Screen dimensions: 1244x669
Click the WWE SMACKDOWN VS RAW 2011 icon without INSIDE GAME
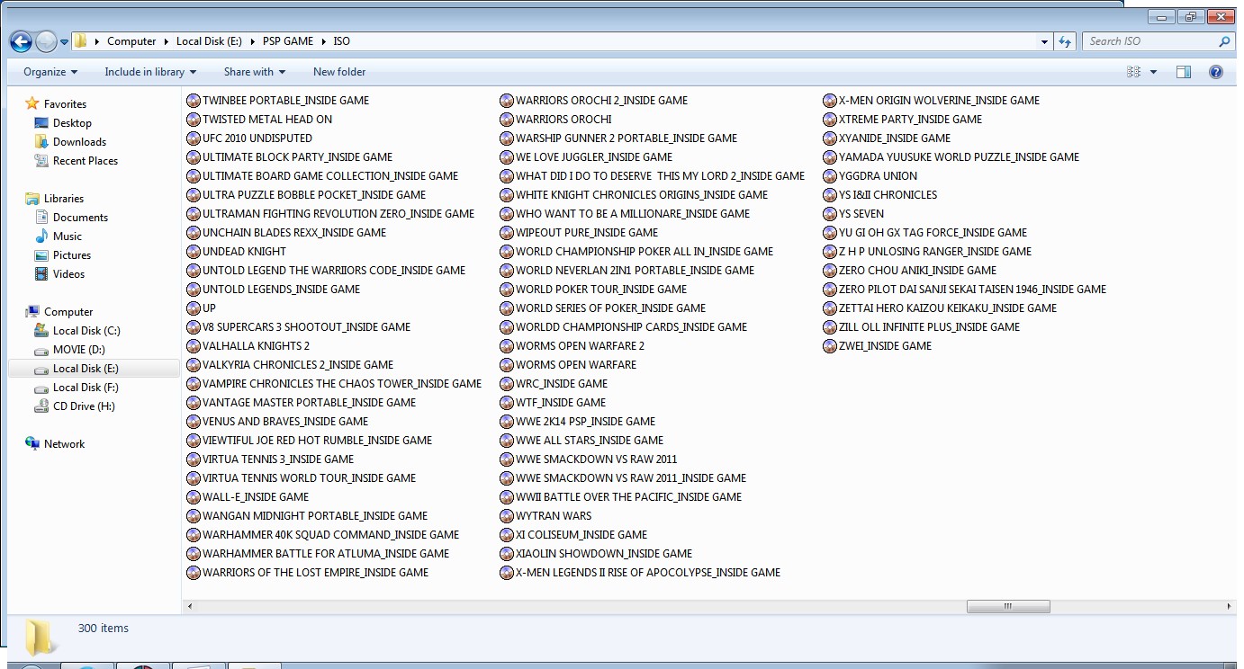[507, 459]
